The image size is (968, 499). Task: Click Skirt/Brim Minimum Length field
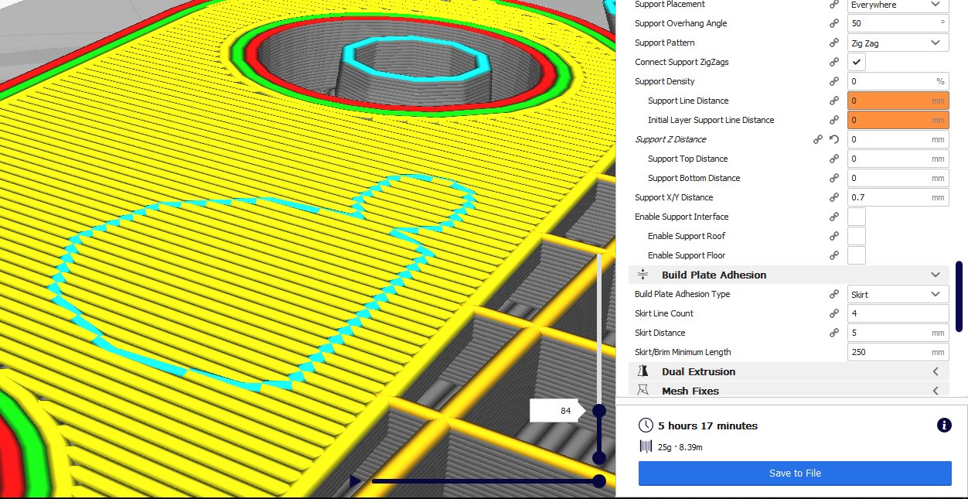tap(898, 352)
